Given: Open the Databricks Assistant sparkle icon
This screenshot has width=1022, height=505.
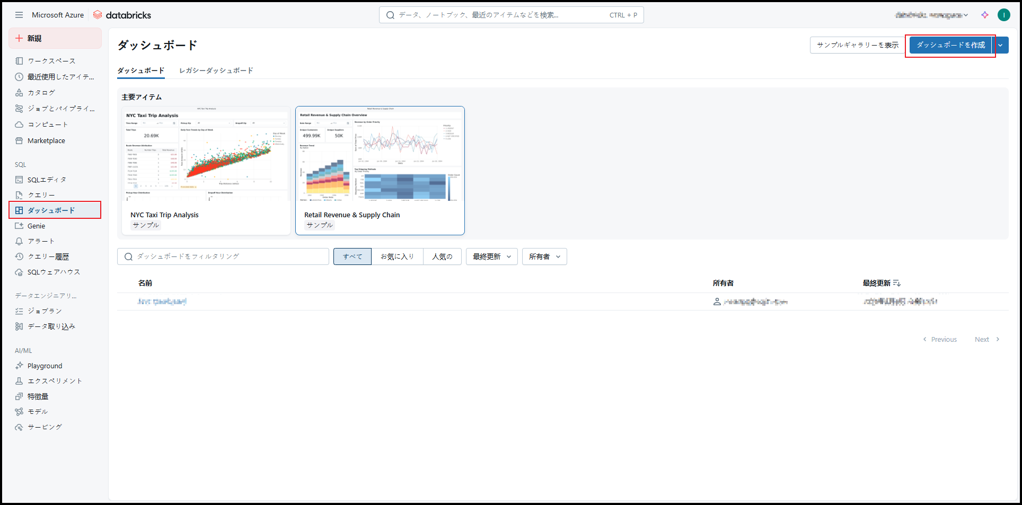Looking at the screenshot, I should click(x=985, y=15).
